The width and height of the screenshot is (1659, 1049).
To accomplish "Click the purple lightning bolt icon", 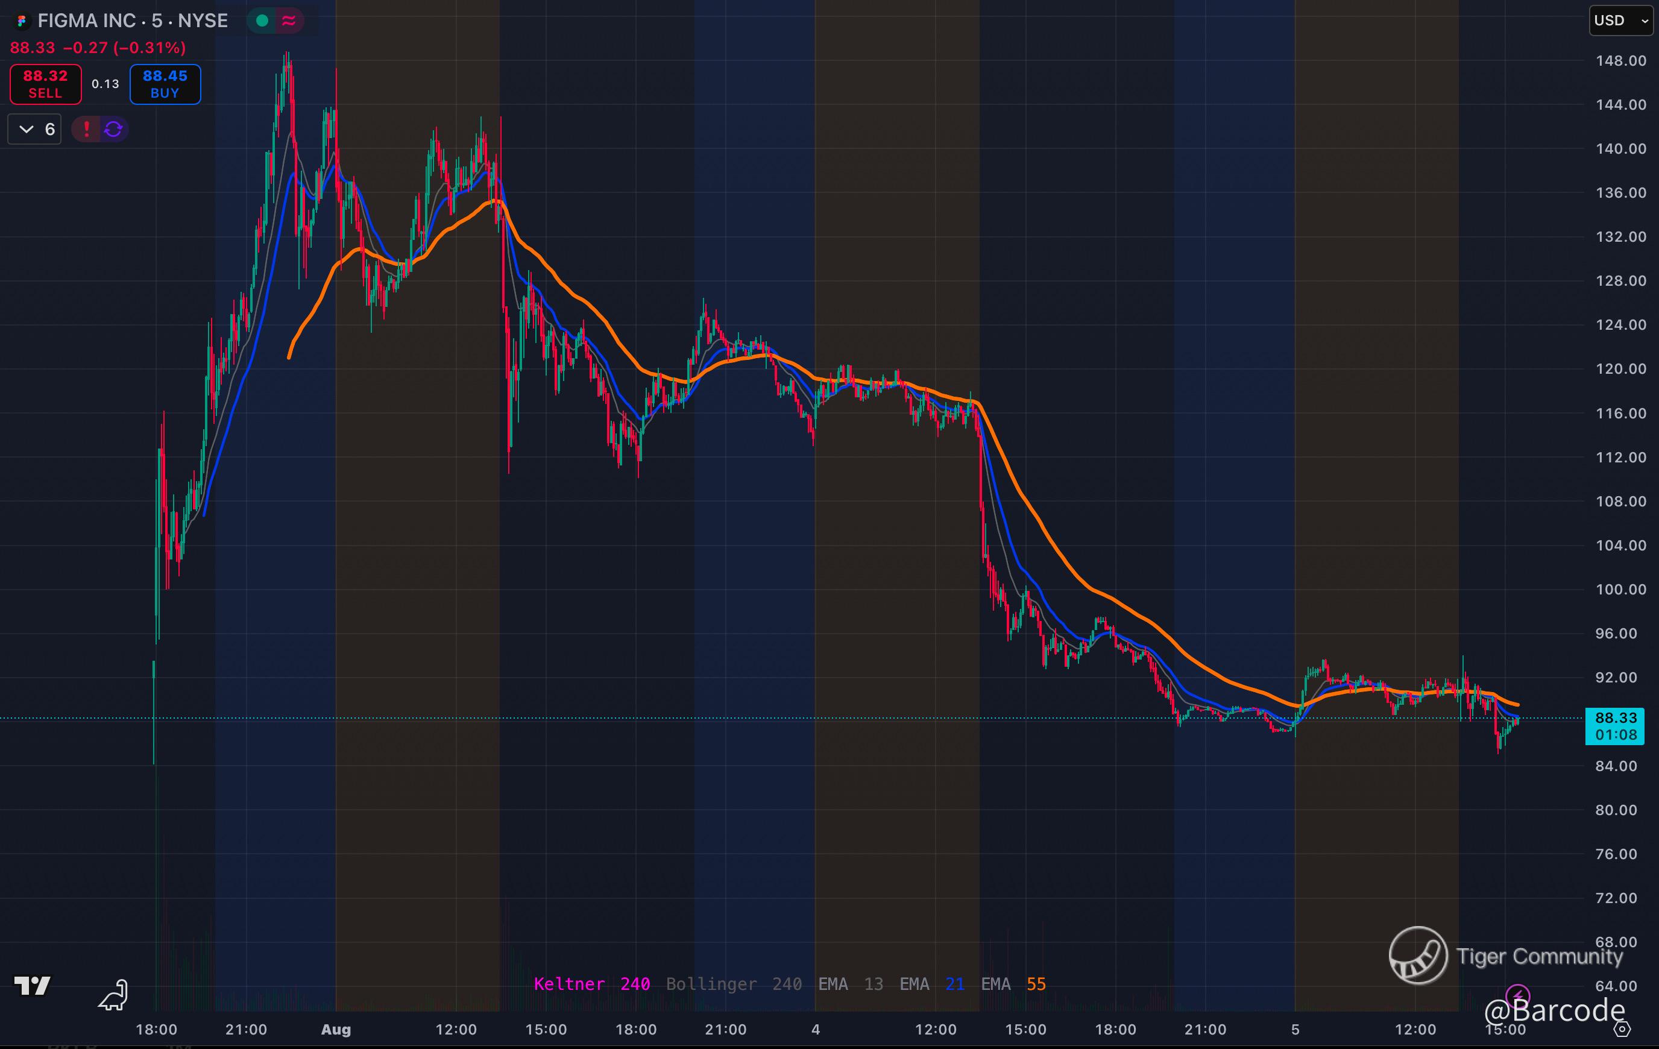I will coord(1518,996).
